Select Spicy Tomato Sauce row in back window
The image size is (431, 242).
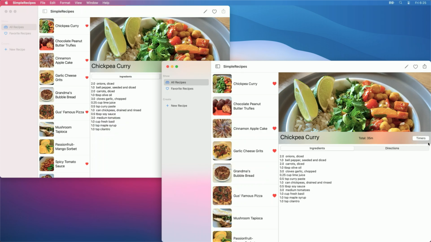coord(64,164)
